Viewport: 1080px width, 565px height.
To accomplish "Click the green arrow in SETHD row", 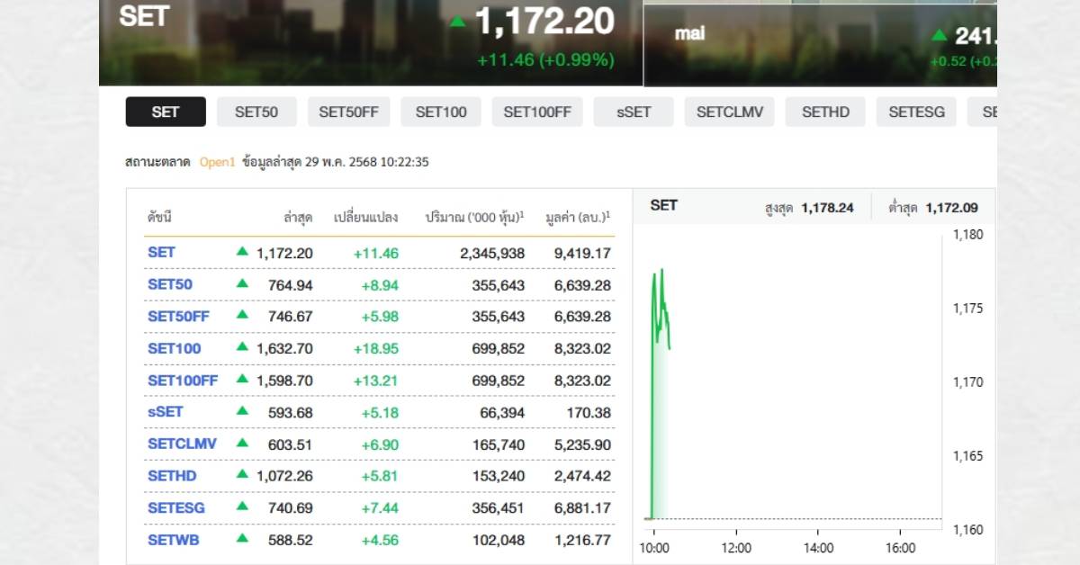I will pos(242,475).
